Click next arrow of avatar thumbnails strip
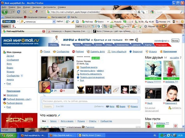 pyautogui.click(x=139, y=90)
